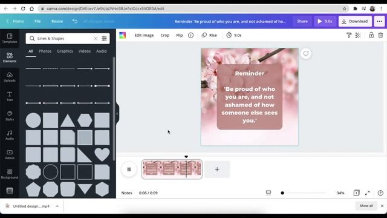Click Show all downloads
387x218 pixels.
(366, 206)
